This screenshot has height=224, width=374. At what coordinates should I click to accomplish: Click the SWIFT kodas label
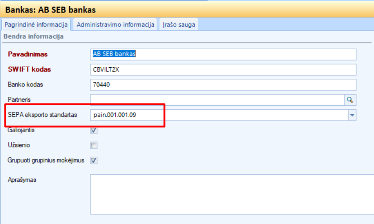(x=30, y=69)
